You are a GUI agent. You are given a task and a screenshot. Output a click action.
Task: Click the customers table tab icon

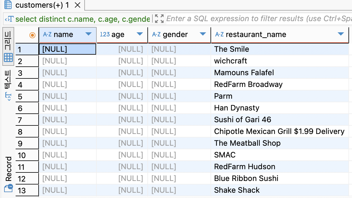click(x=8, y=5)
